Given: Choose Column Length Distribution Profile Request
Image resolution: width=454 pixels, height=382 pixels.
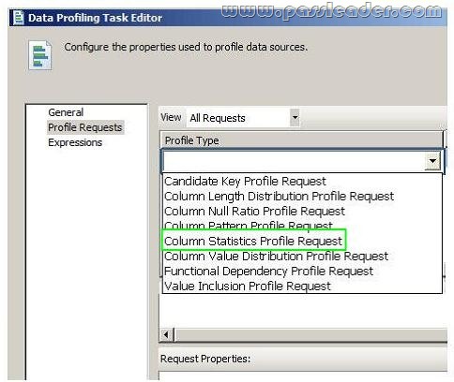Looking at the screenshot, I should (x=279, y=197).
